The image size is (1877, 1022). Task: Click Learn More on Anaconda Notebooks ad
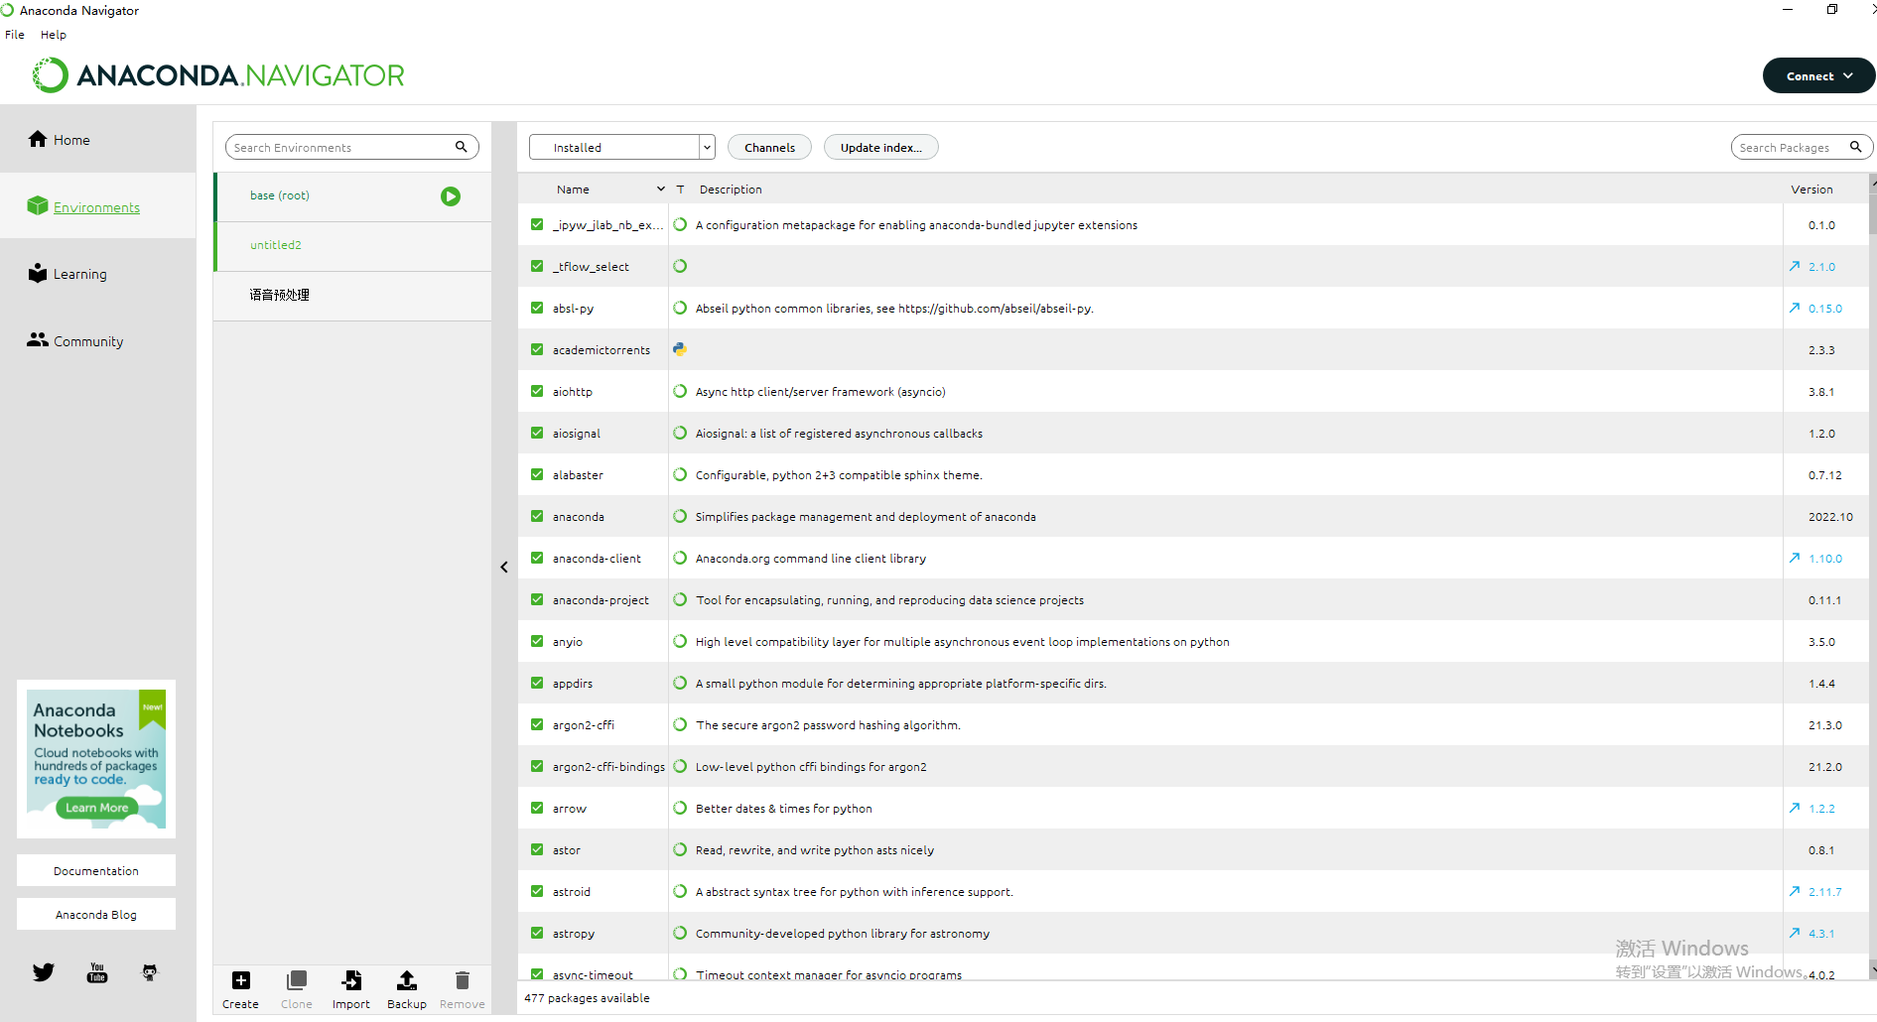pos(96,808)
